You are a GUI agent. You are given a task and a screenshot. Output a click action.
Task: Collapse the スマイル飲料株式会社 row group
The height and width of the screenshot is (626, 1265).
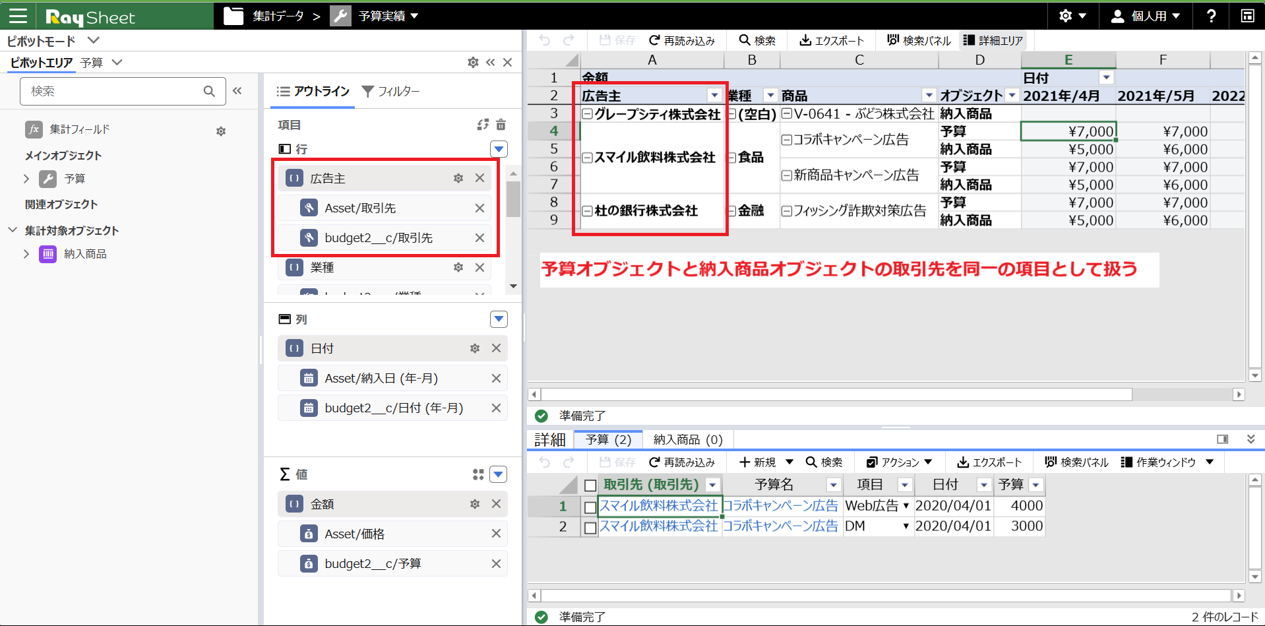[x=587, y=158]
